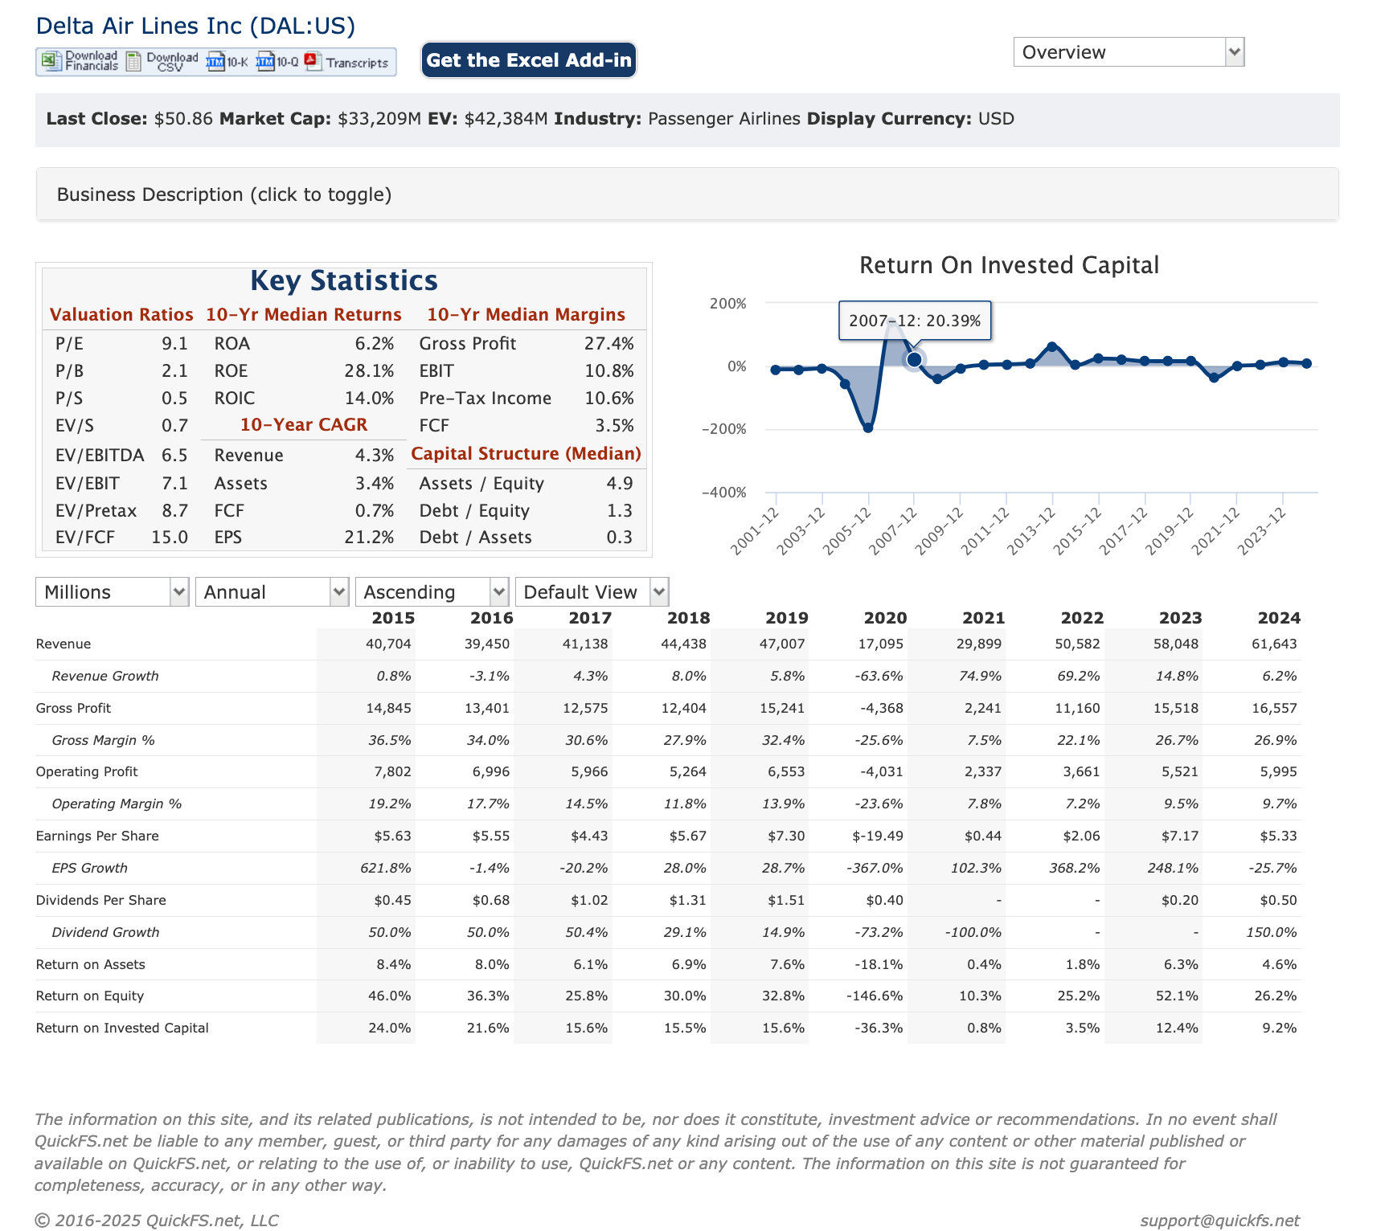The width and height of the screenshot is (1389, 1231).
Task: Click the Delta Air Lines Inc (DAL:US) title
Action: point(195,26)
